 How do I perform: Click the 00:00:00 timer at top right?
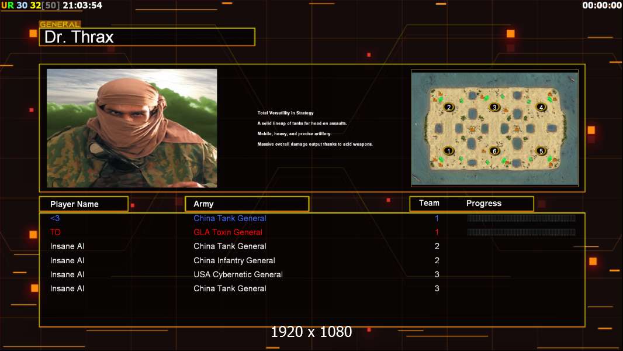pos(602,5)
